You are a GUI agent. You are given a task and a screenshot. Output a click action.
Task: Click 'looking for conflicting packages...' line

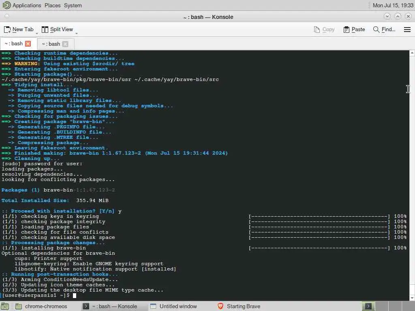58,179
